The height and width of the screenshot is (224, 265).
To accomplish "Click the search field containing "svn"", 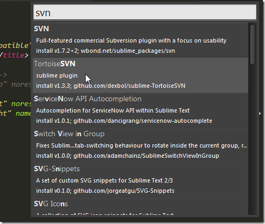I will pyautogui.click(x=145, y=12).
